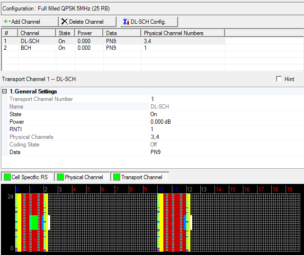Click the DL-SCH Config tools icon

[125, 22]
